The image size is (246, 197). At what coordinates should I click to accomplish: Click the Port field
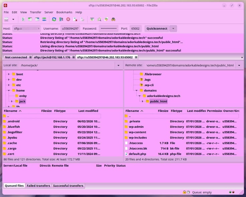tap(135, 28)
